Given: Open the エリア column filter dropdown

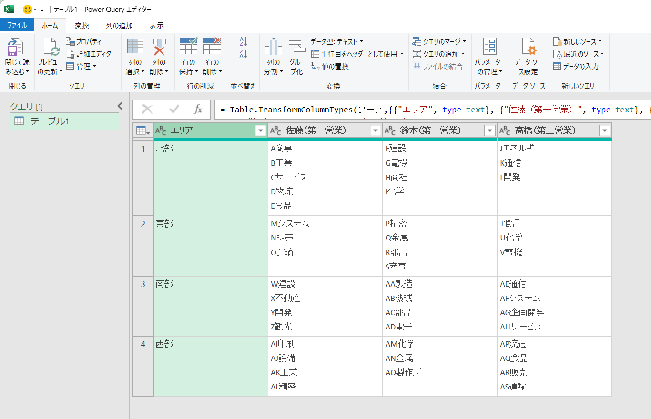Looking at the screenshot, I should pos(260,130).
